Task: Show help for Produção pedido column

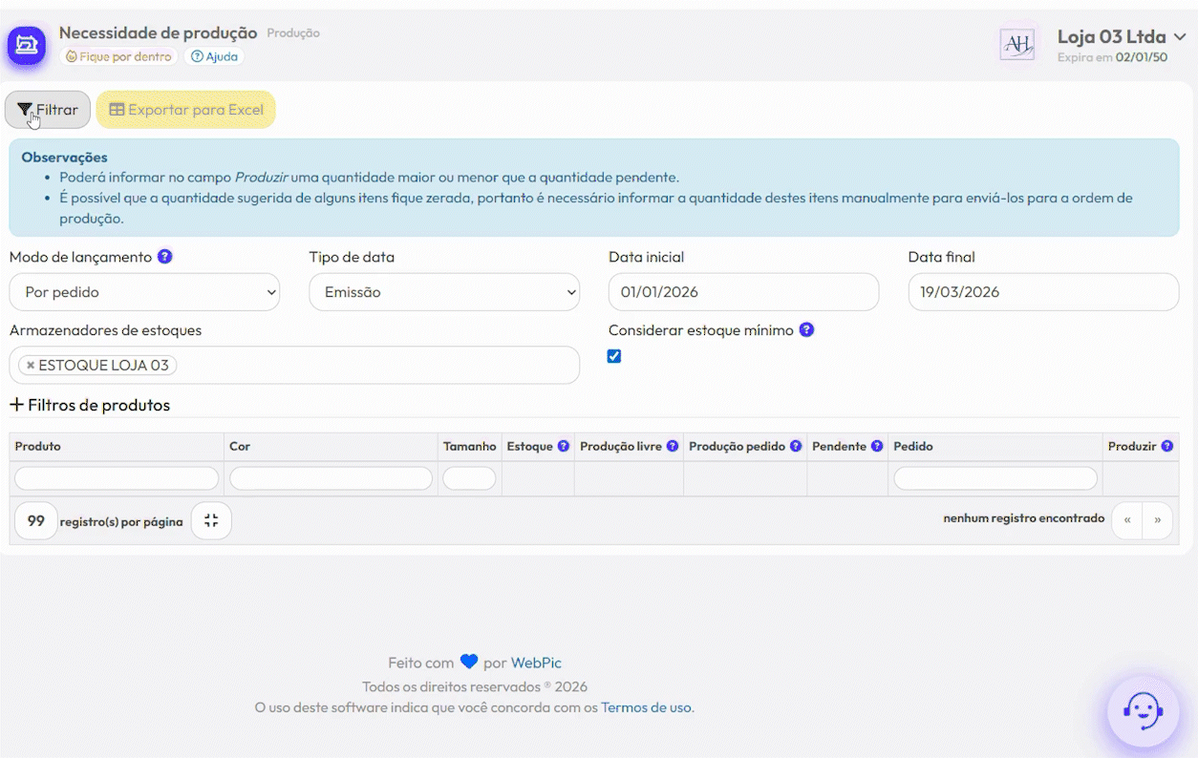Action: pyautogui.click(x=796, y=446)
